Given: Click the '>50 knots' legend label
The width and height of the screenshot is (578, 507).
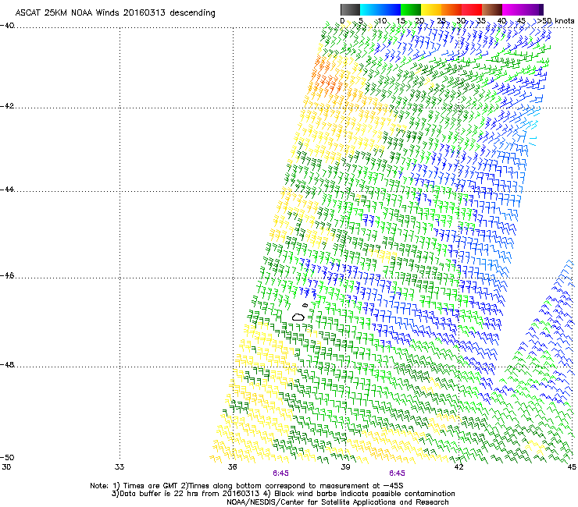Looking at the screenshot, I should click(555, 21).
